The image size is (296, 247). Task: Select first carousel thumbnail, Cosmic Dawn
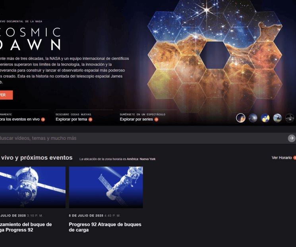pos(241,118)
